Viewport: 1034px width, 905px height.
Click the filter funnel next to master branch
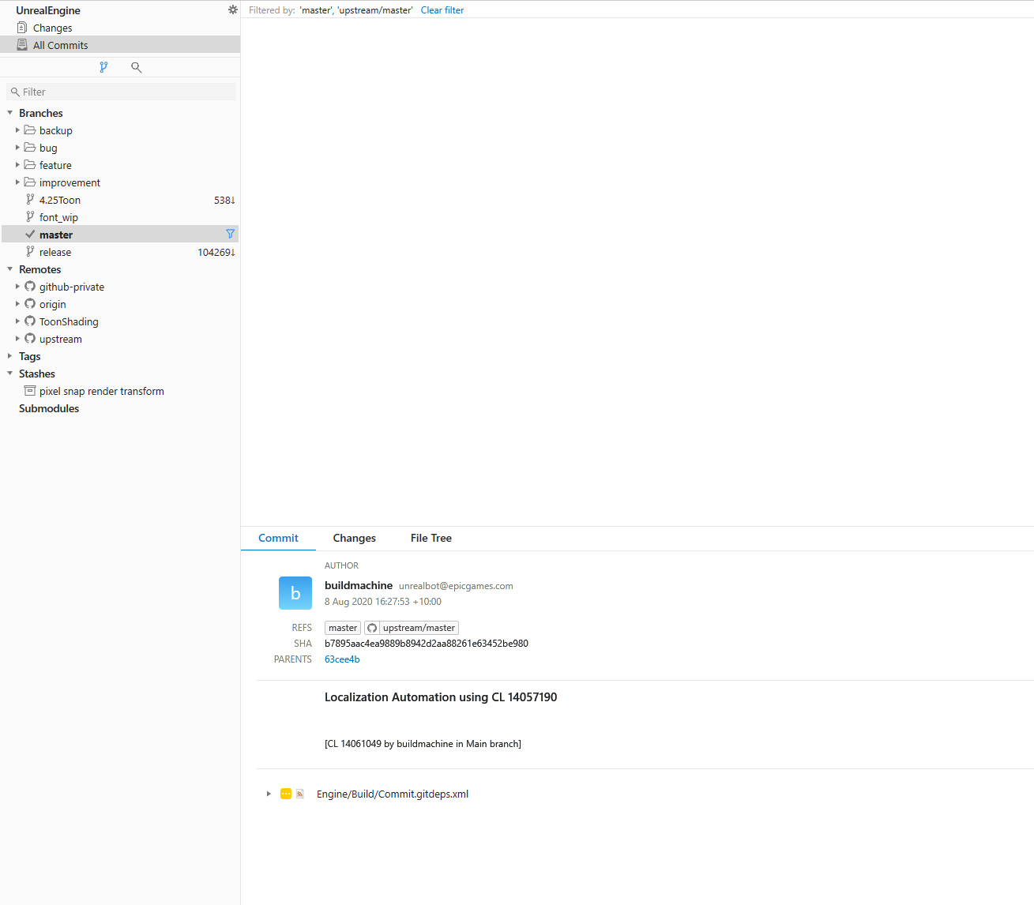pyautogui.click(x=230, y=234)
